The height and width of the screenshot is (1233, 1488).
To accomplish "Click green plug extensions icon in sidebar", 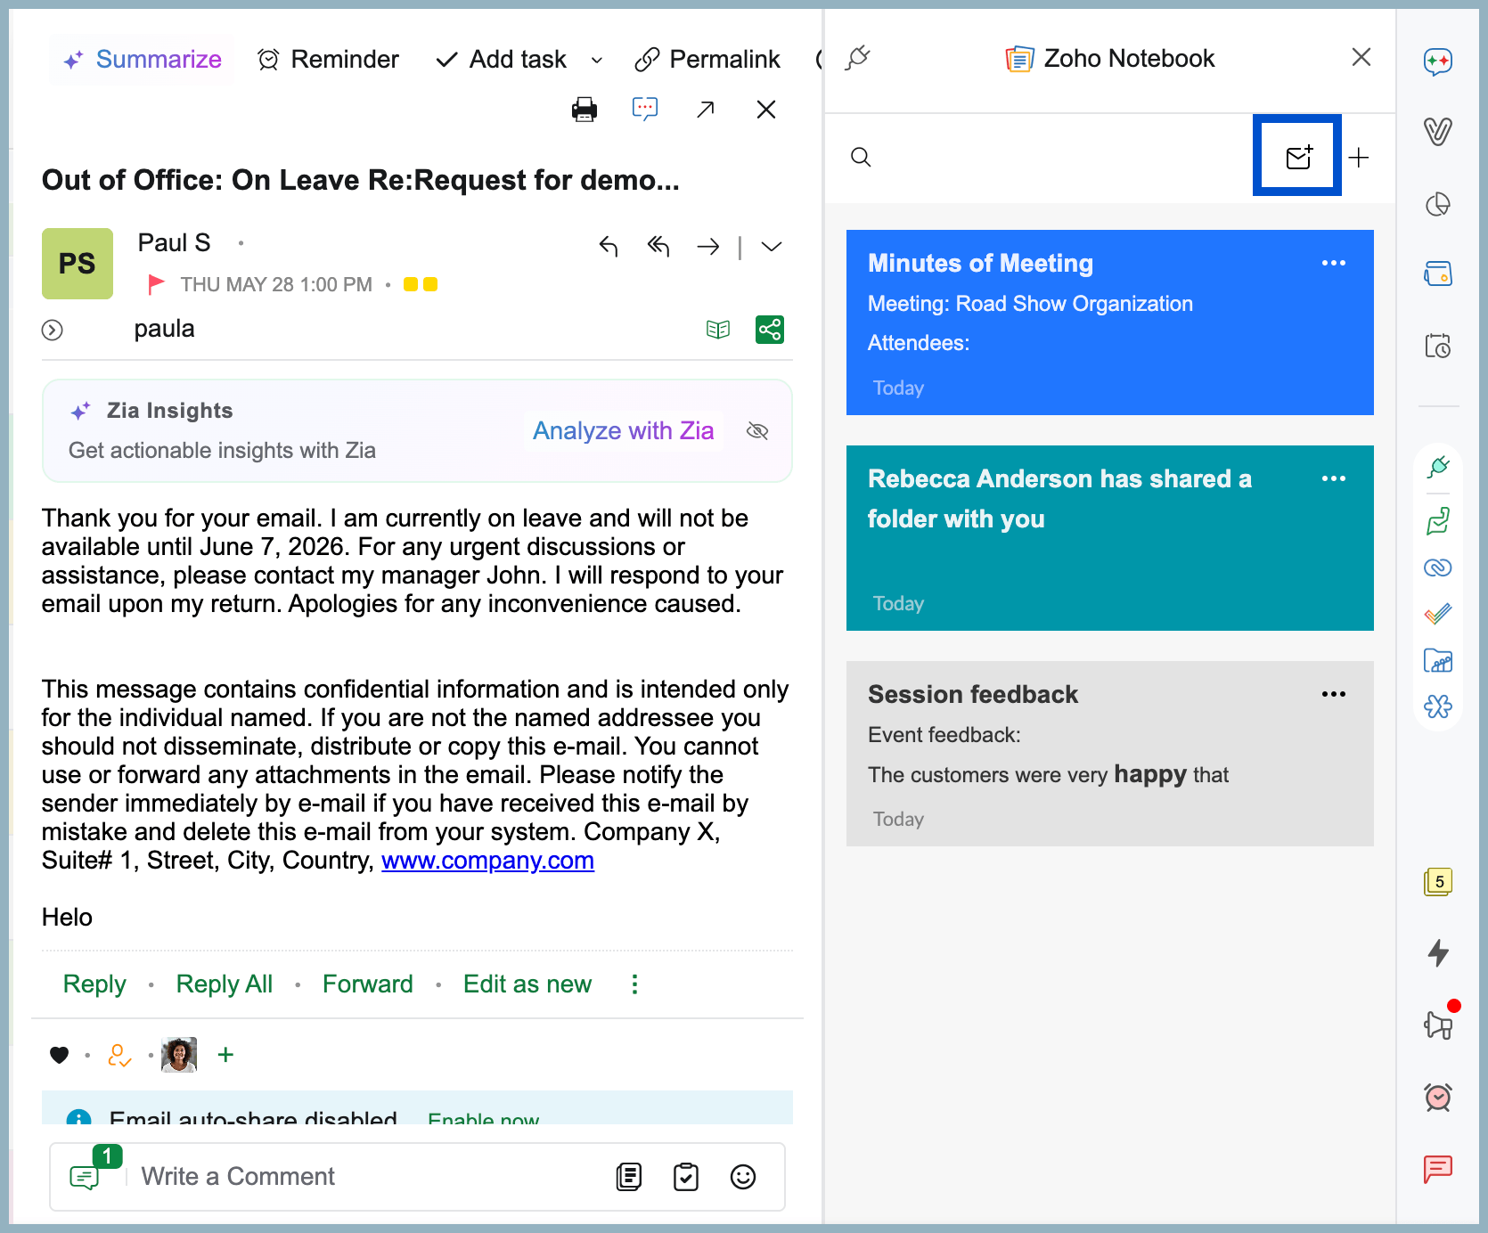I will [1438, 467].
